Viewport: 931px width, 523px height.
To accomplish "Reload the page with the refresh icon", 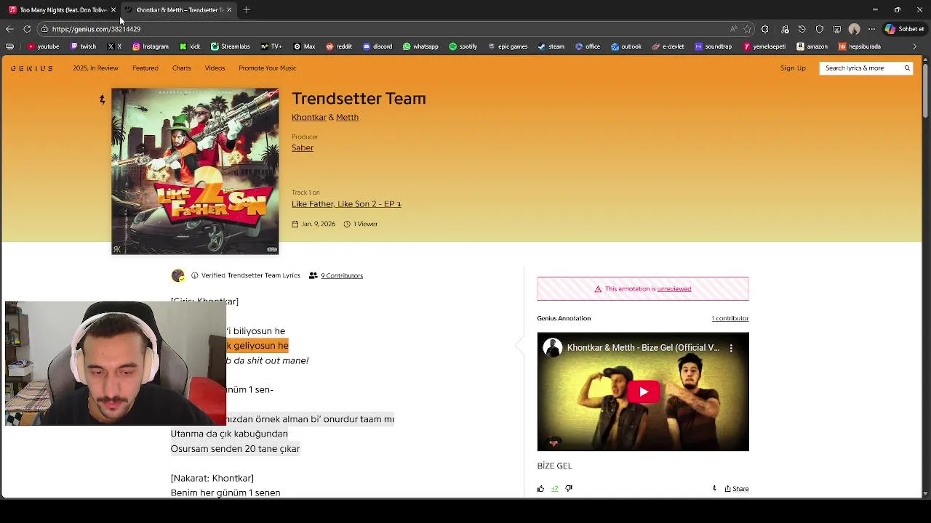I will pos(27,29).
